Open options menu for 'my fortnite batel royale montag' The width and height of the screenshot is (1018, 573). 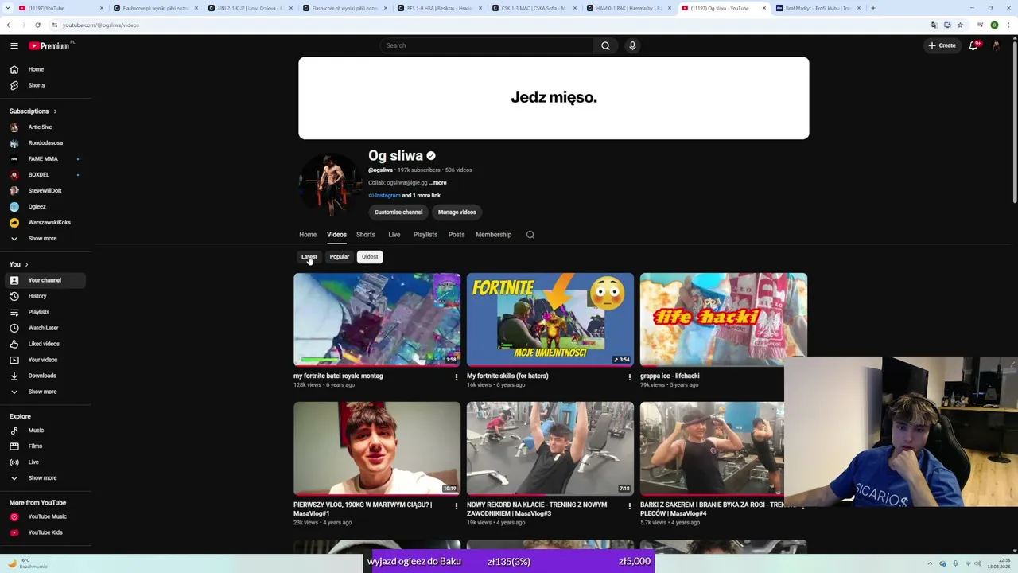[x=456, y=377]
